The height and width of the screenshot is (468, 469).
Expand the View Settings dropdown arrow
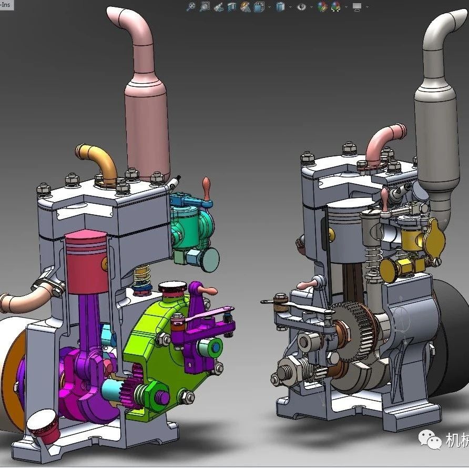368,7
